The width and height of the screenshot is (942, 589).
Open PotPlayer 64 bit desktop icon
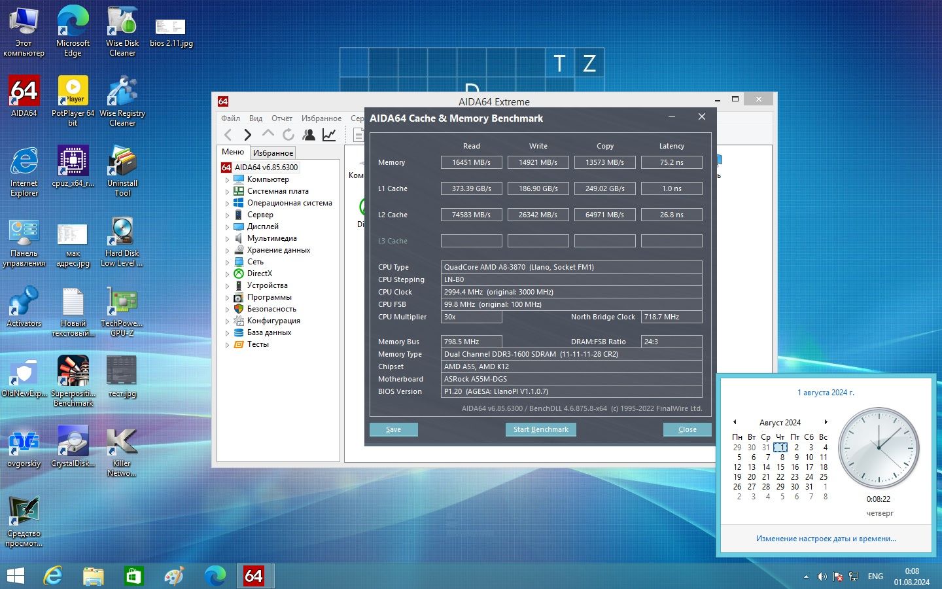[x=73, y=101]
